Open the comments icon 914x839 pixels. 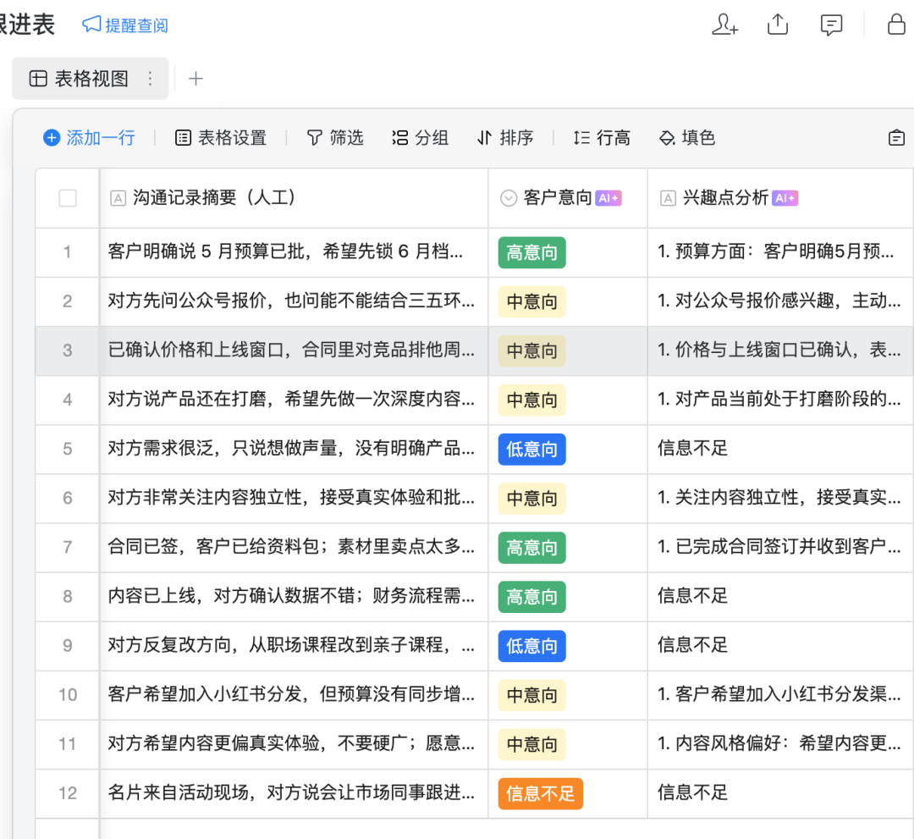(x=831, y=25)
